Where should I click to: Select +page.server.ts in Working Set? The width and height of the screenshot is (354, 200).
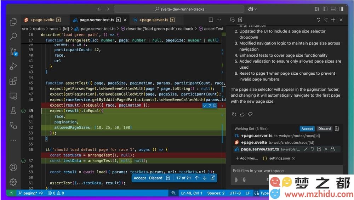pos(287,136)
